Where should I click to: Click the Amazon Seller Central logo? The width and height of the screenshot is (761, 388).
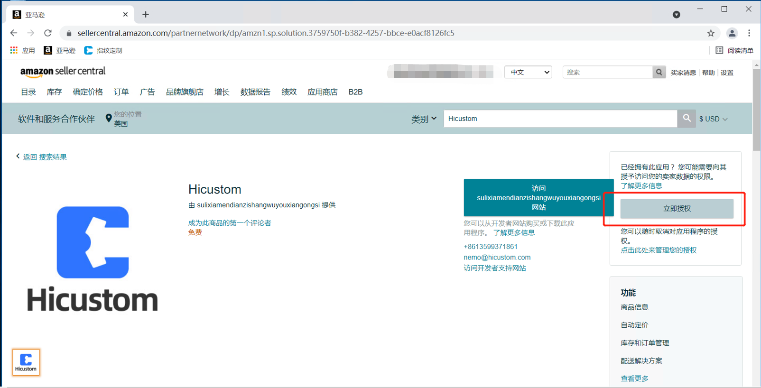(x=63, y=72)
